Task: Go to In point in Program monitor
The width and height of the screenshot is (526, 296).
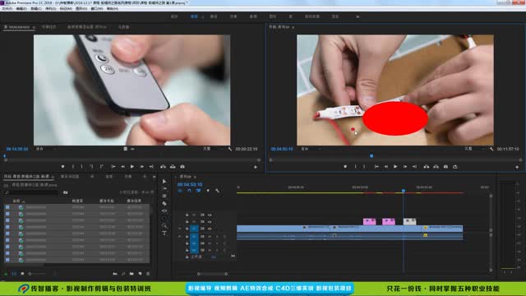Action: 376,166
